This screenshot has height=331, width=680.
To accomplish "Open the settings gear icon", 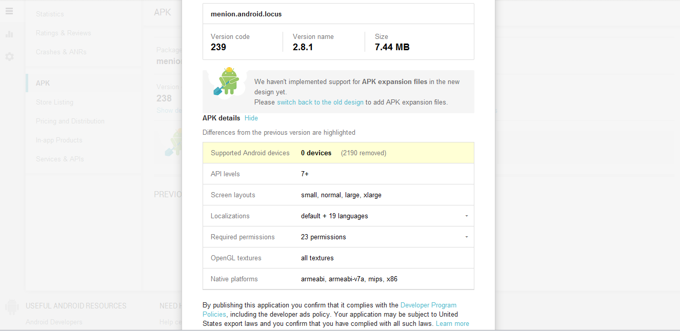I will (9, 56).
